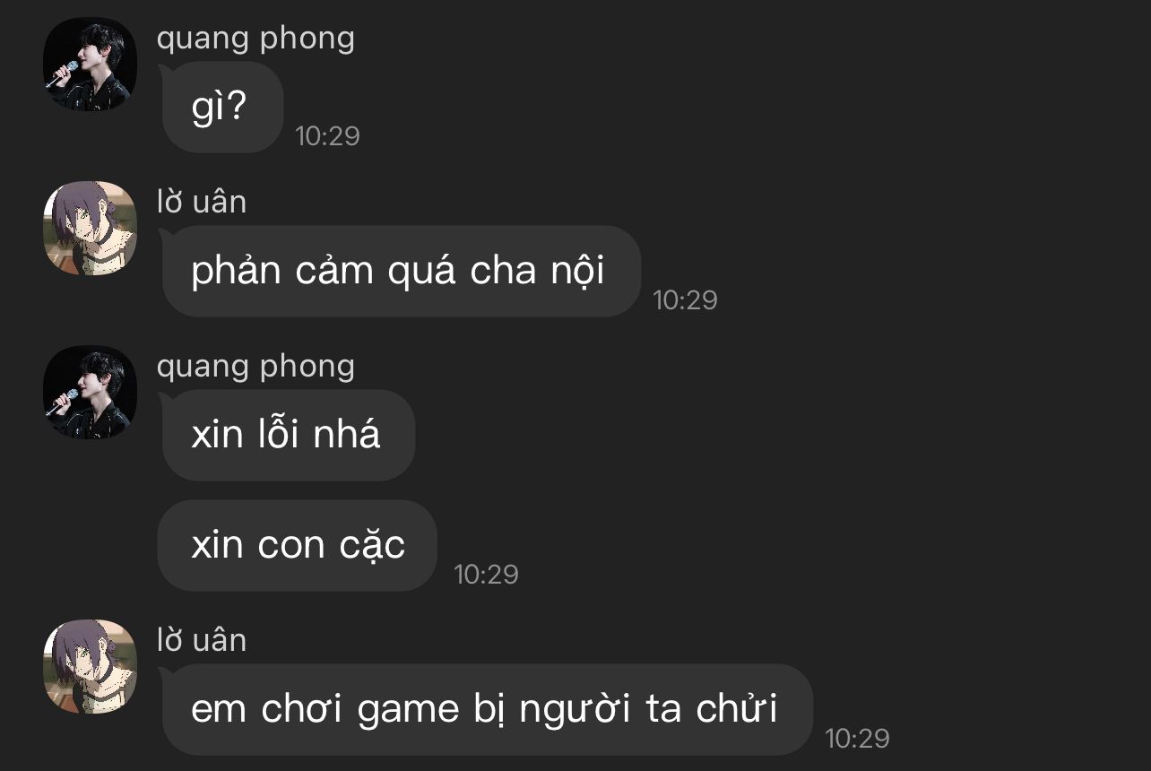The image size is (1151, 771).
Task: Open the lờ uân username above 'phản cảm quá cha nội'
Action: [202, 203]
